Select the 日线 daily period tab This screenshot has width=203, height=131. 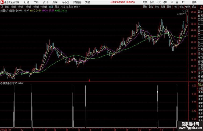pos(51,7)
